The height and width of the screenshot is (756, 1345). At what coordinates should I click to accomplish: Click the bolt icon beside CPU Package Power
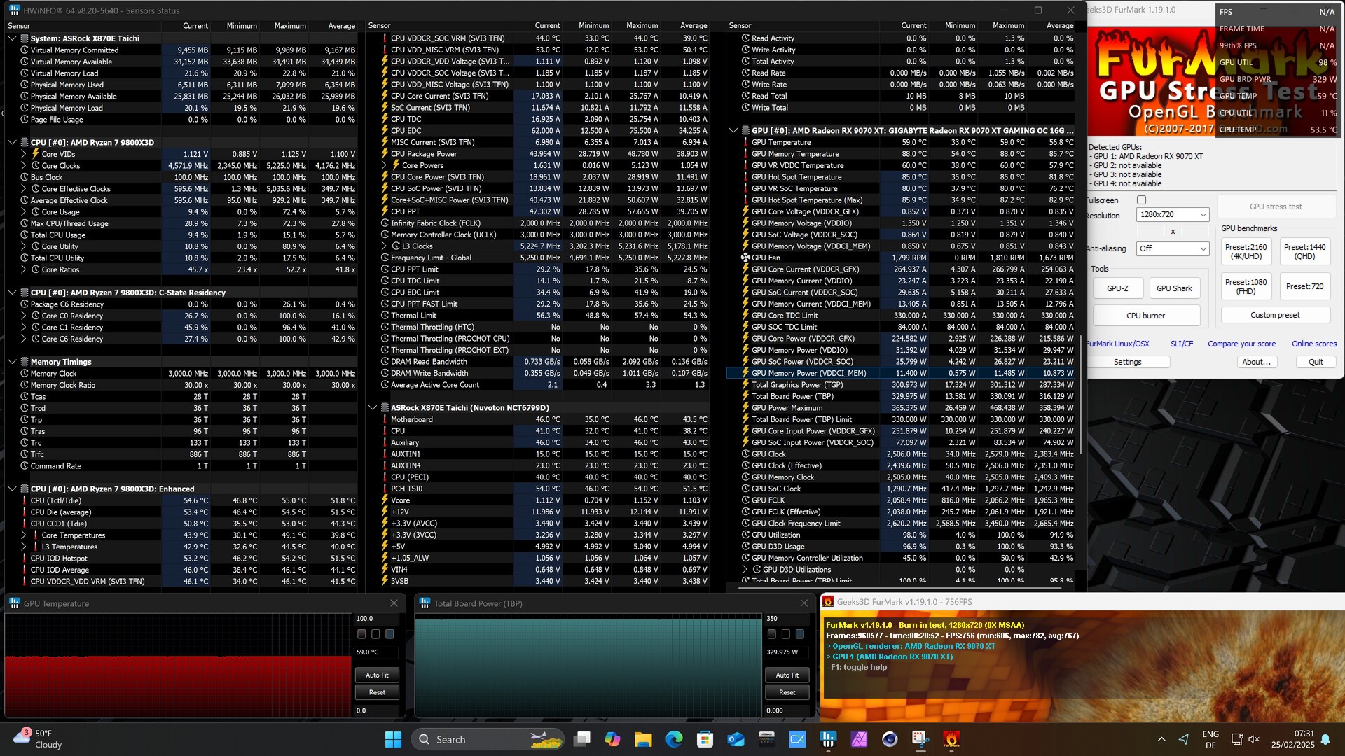[385, 154]
